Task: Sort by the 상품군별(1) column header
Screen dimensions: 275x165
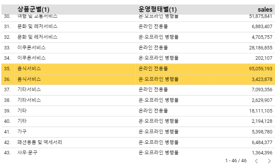Action: click(33, 9)
